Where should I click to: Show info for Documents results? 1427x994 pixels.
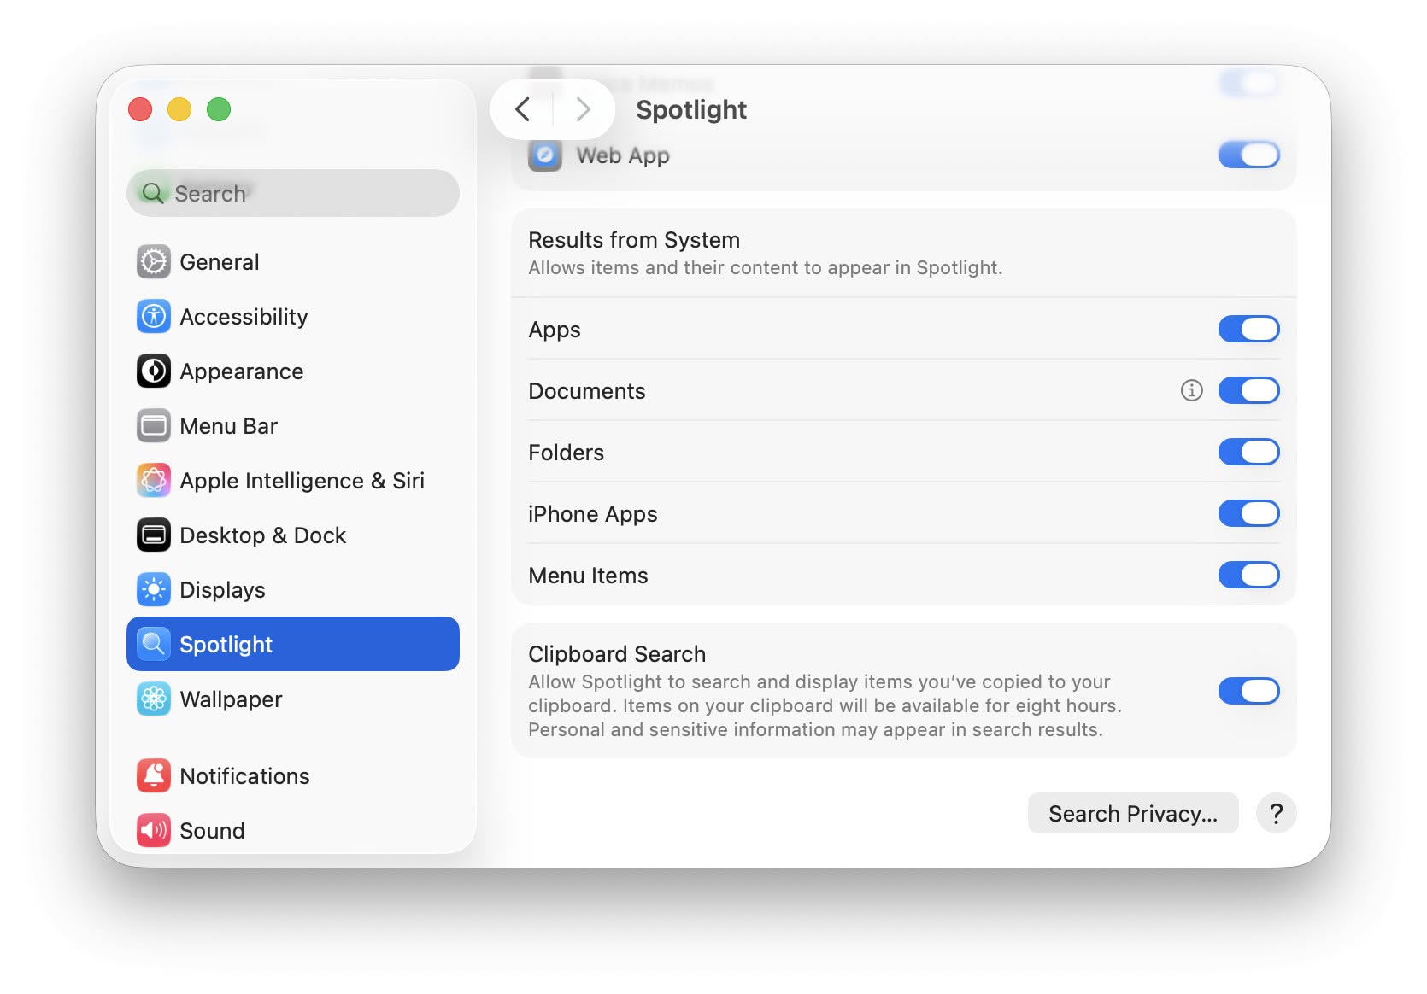tap(1192, 390)
